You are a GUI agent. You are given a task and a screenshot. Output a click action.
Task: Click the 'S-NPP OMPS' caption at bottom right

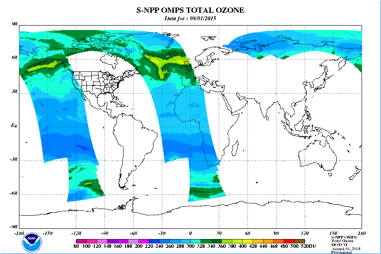click(x=344, y=237)
